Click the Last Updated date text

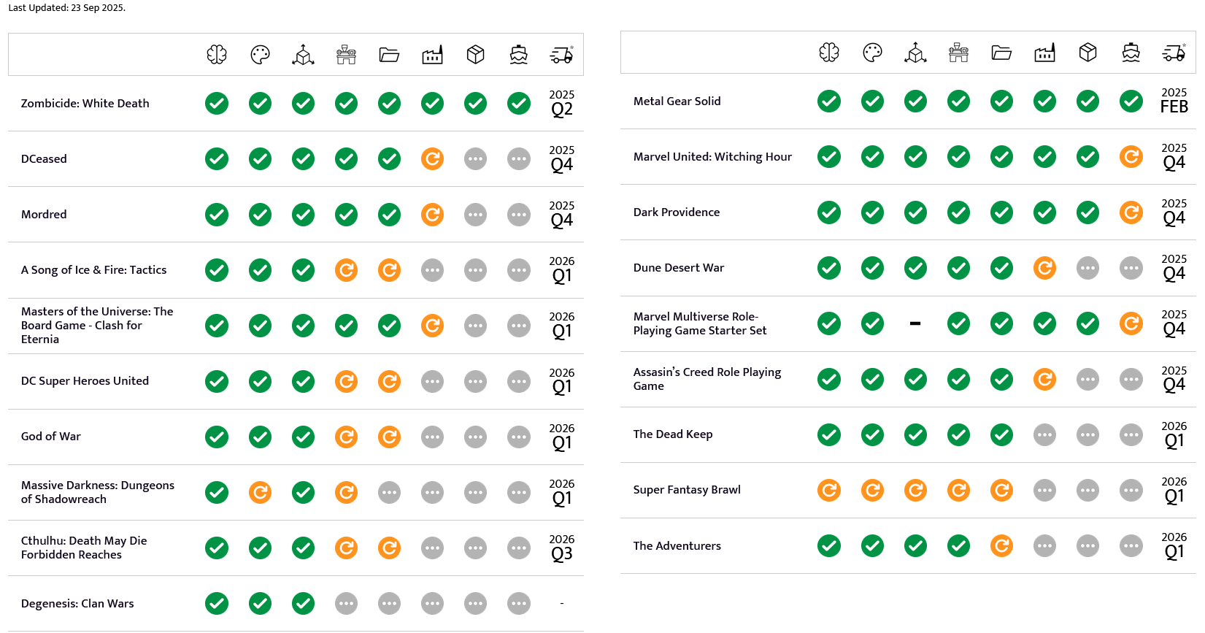pos(67,8)
